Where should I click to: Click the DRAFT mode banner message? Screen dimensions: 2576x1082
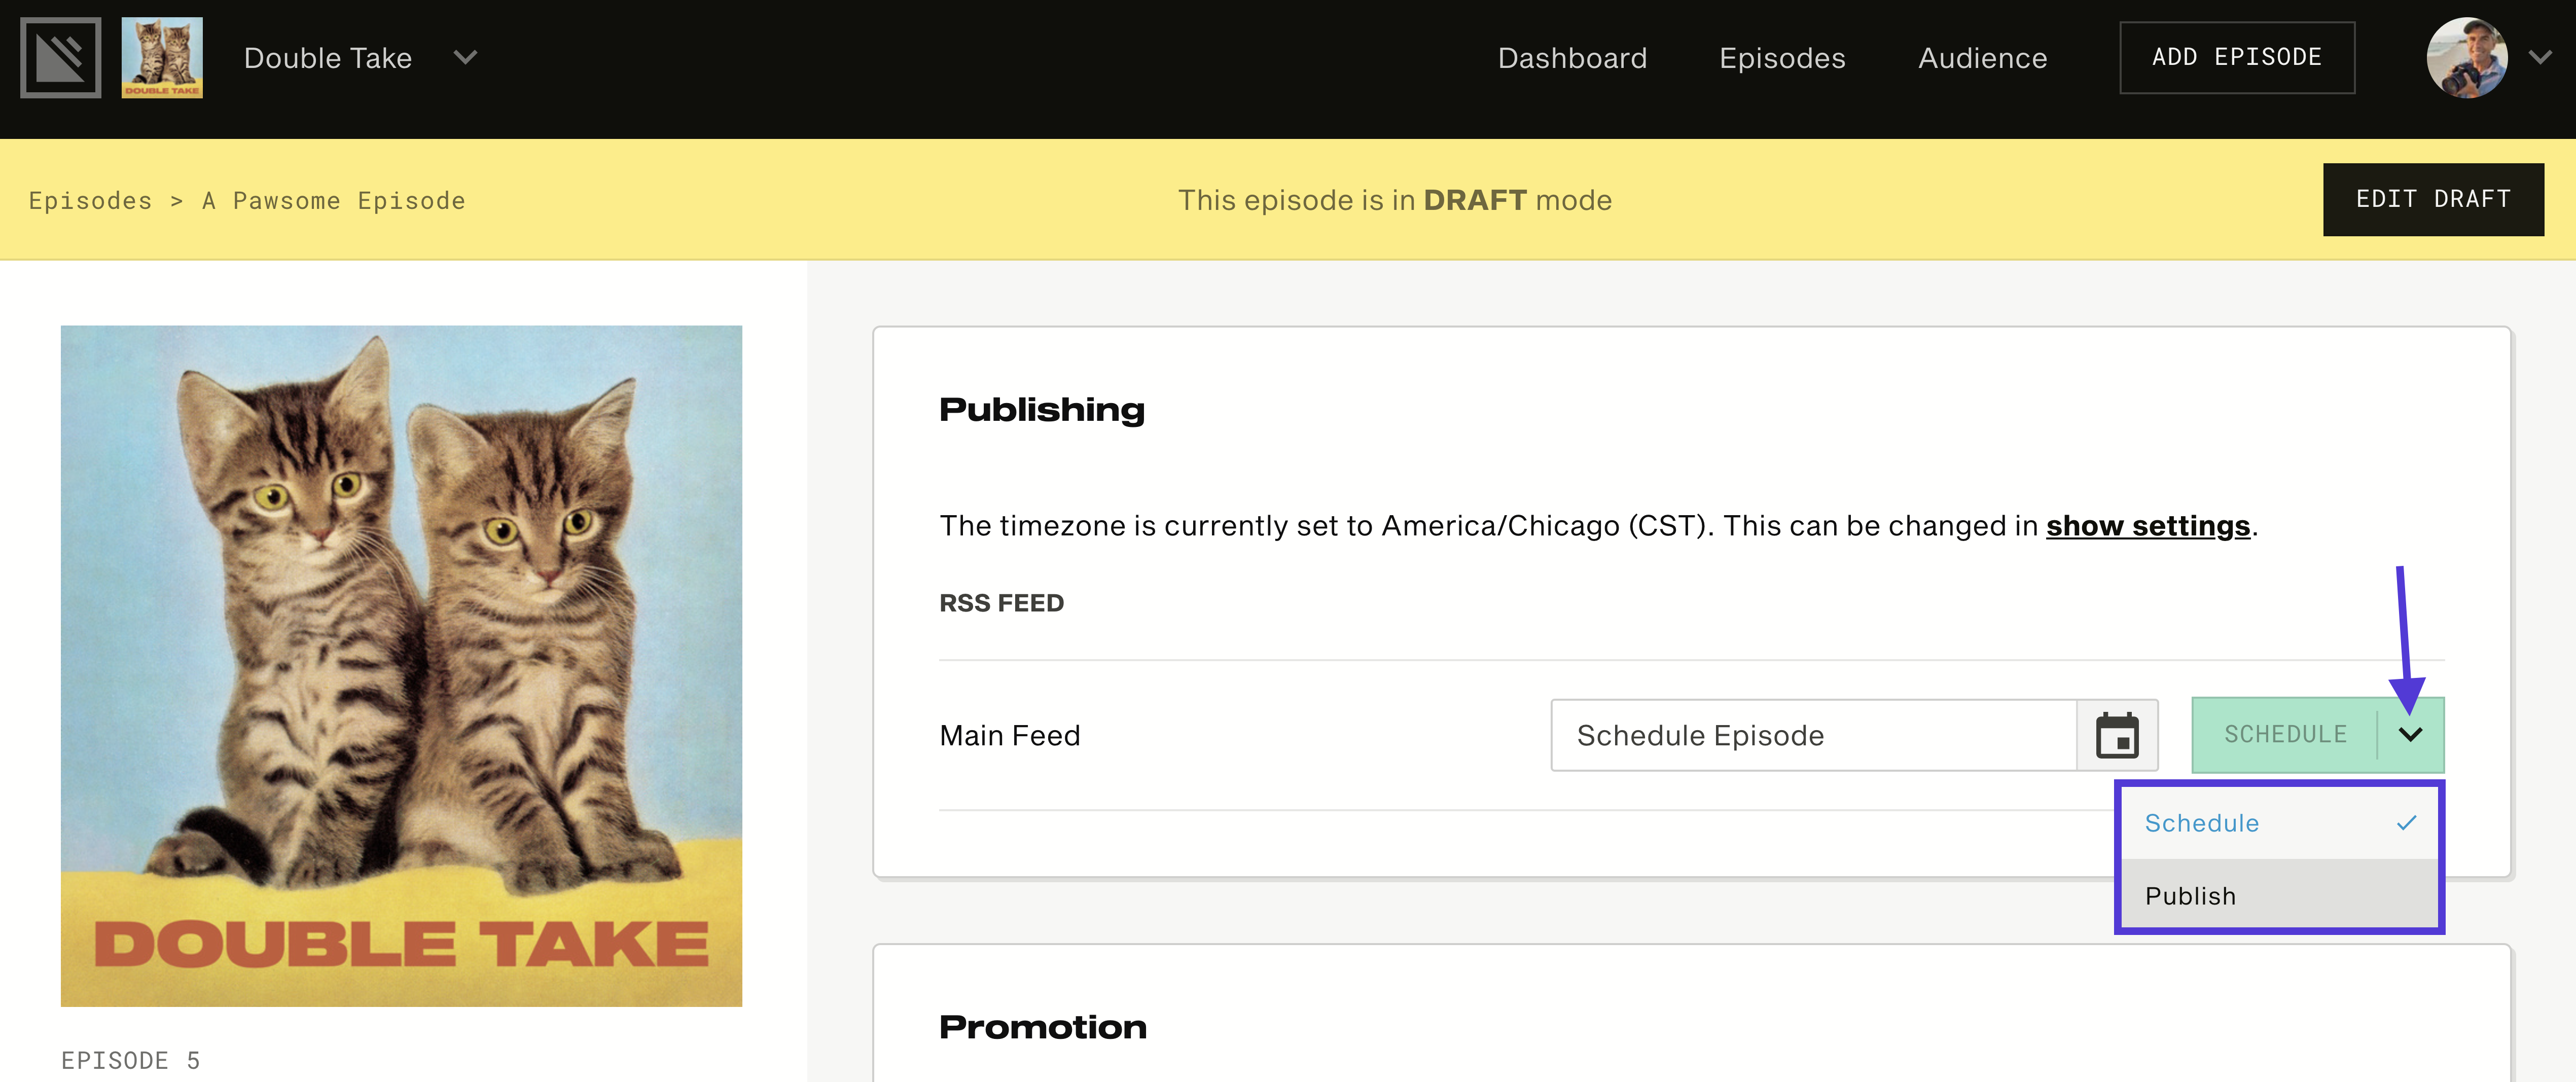click(1395, 200)
